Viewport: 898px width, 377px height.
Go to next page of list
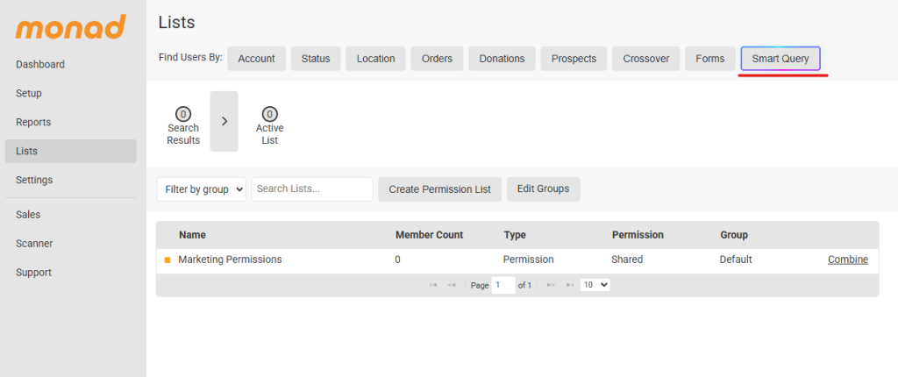(552, 285)
